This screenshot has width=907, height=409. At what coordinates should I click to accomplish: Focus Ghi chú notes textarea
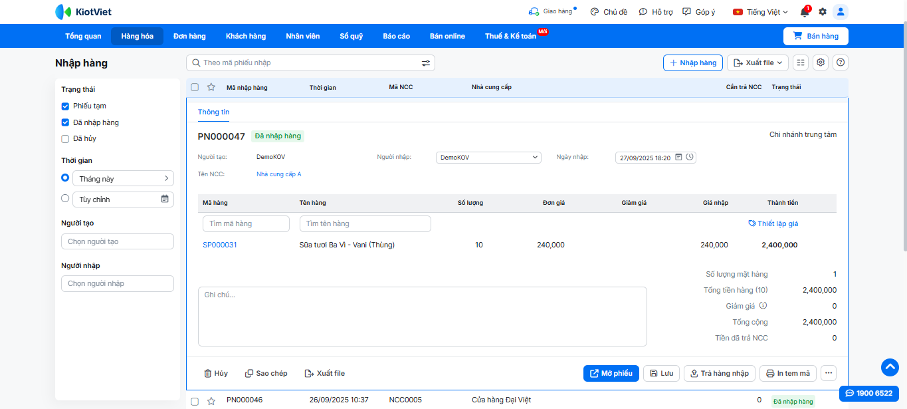(x=423, y=317)
